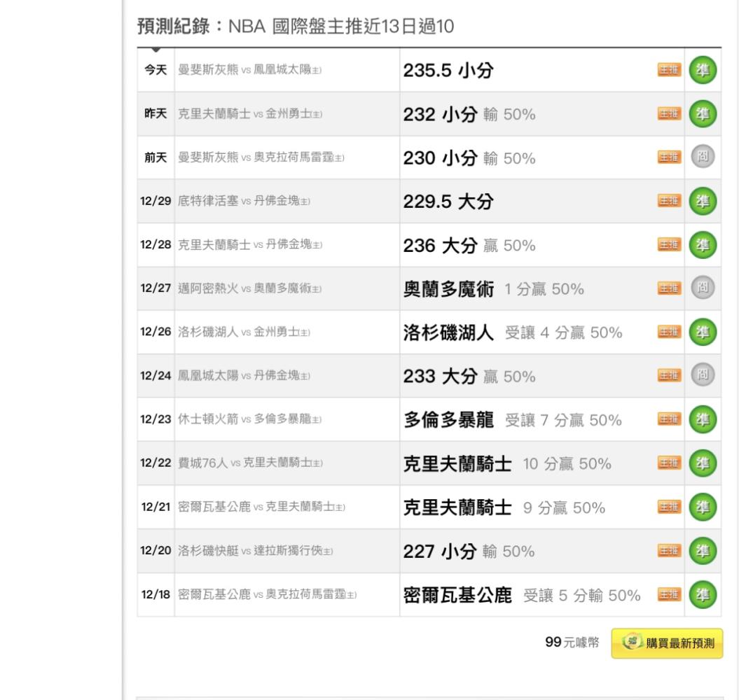
Task: Open the 曼斐斯灰熊 vs 鳳凰城太陽 matchup
Action: [x=250, y=70]
